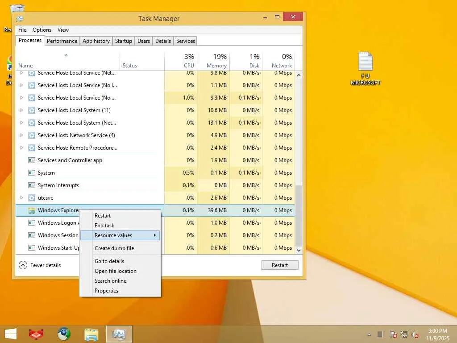Open the Options menu

pyautogui.click(x=42, y=30)
